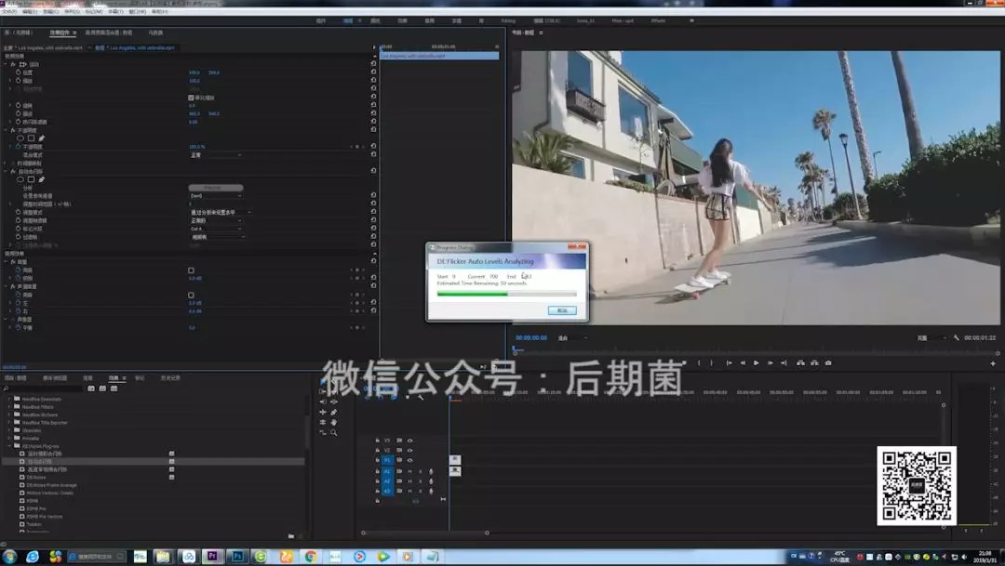Image resolution: width=1005 pixels, height=566 pixels.
Task: Click the Program Monitor button editor plus icon
Action: click(992, 362)
